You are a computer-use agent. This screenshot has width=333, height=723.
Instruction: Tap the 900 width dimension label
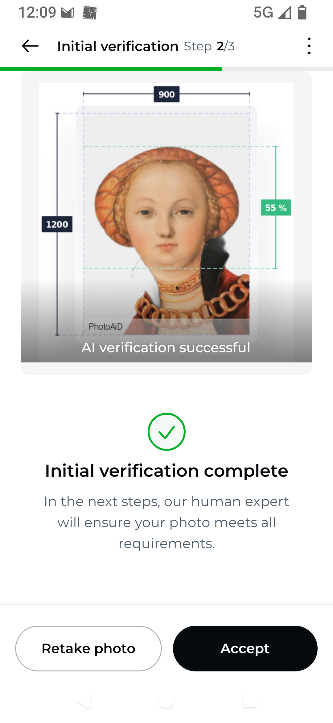click(x=166, y=94)
